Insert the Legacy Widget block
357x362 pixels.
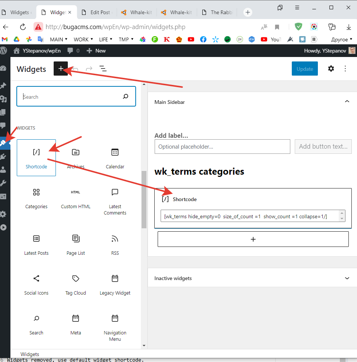coord(115,285)
